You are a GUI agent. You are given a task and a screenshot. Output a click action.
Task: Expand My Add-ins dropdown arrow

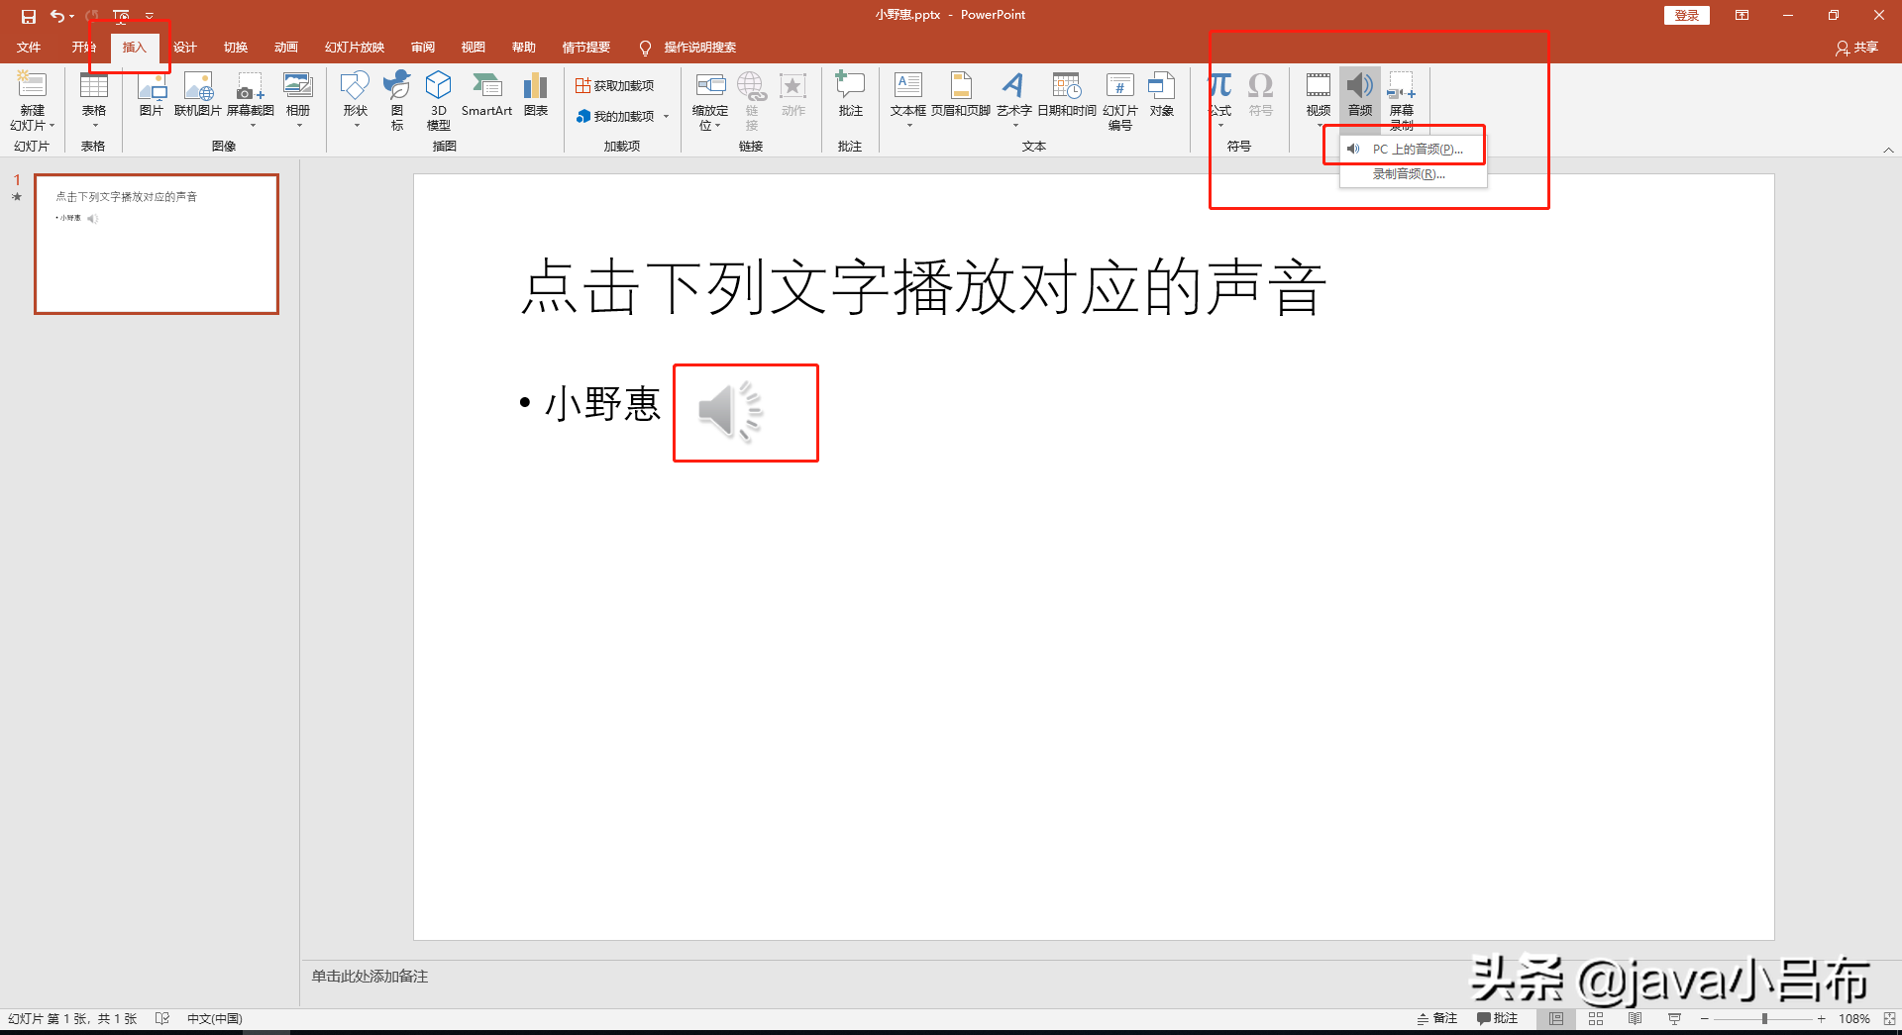point(666,116)
